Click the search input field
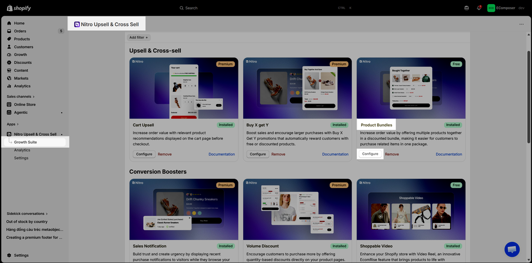Screen dimensions: 532x263 (264, 8)
